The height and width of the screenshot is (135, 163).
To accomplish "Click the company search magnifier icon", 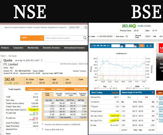I will pos(85,38).
